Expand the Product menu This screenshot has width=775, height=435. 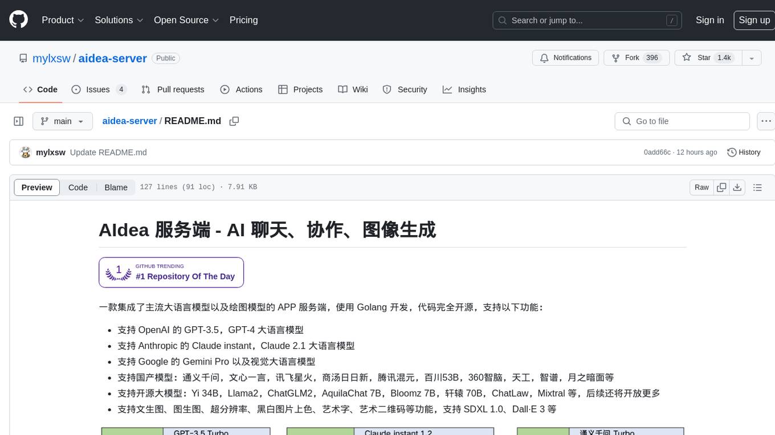pyautogui.click(x=63, y=20)
